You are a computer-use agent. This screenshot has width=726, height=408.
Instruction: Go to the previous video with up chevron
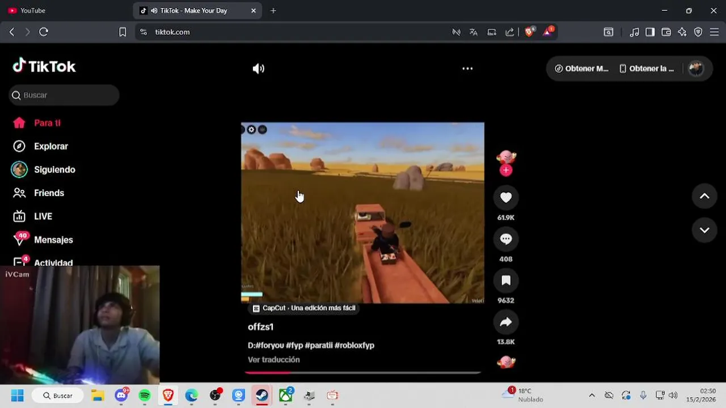[x=704, y=196]
